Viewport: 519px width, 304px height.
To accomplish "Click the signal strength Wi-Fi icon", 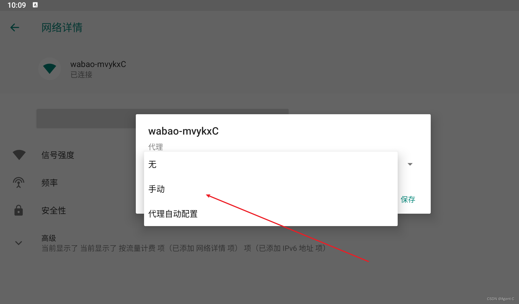I will click(x=19, y=155).
